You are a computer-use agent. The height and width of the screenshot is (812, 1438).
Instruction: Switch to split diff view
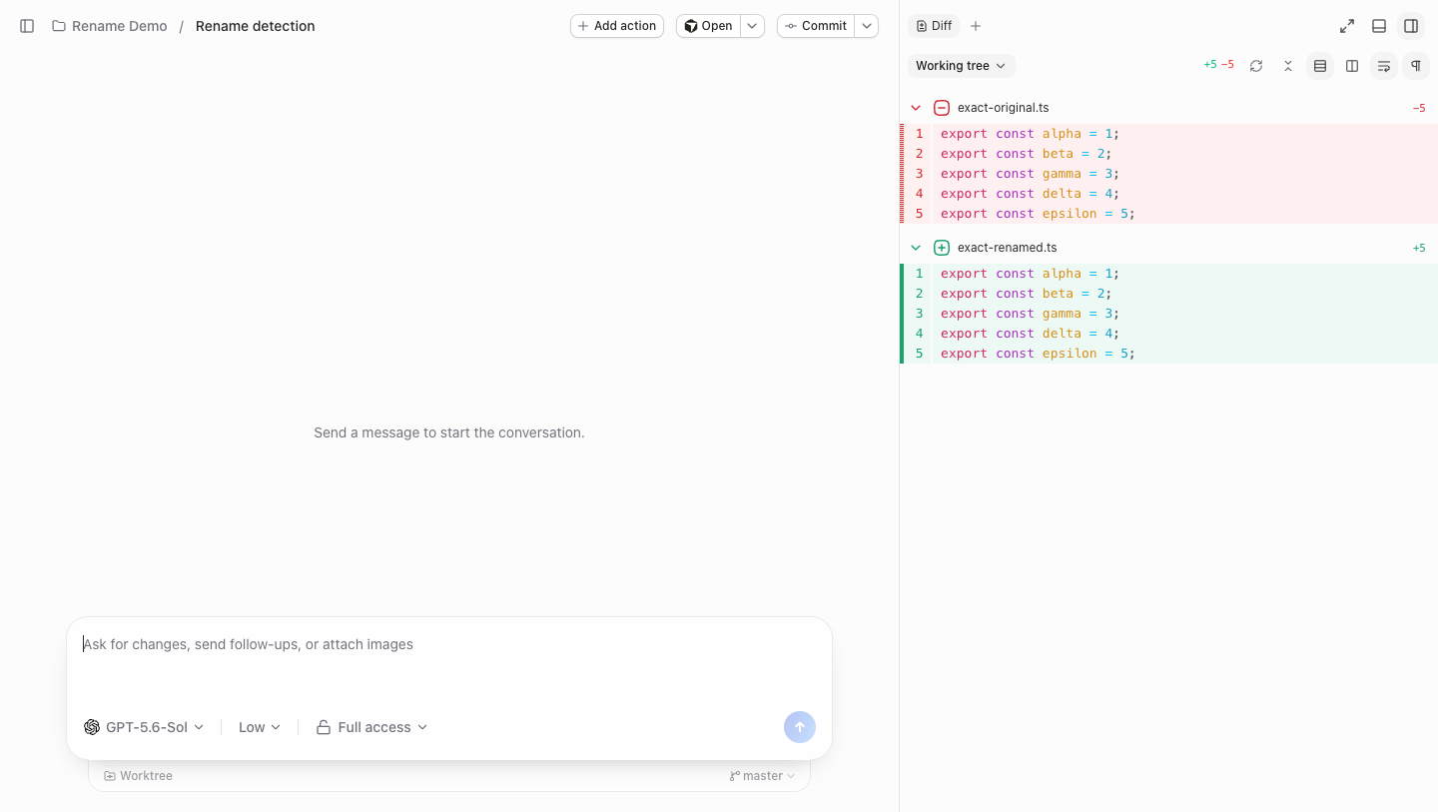pyautogui.click(x=1352, y=66)
